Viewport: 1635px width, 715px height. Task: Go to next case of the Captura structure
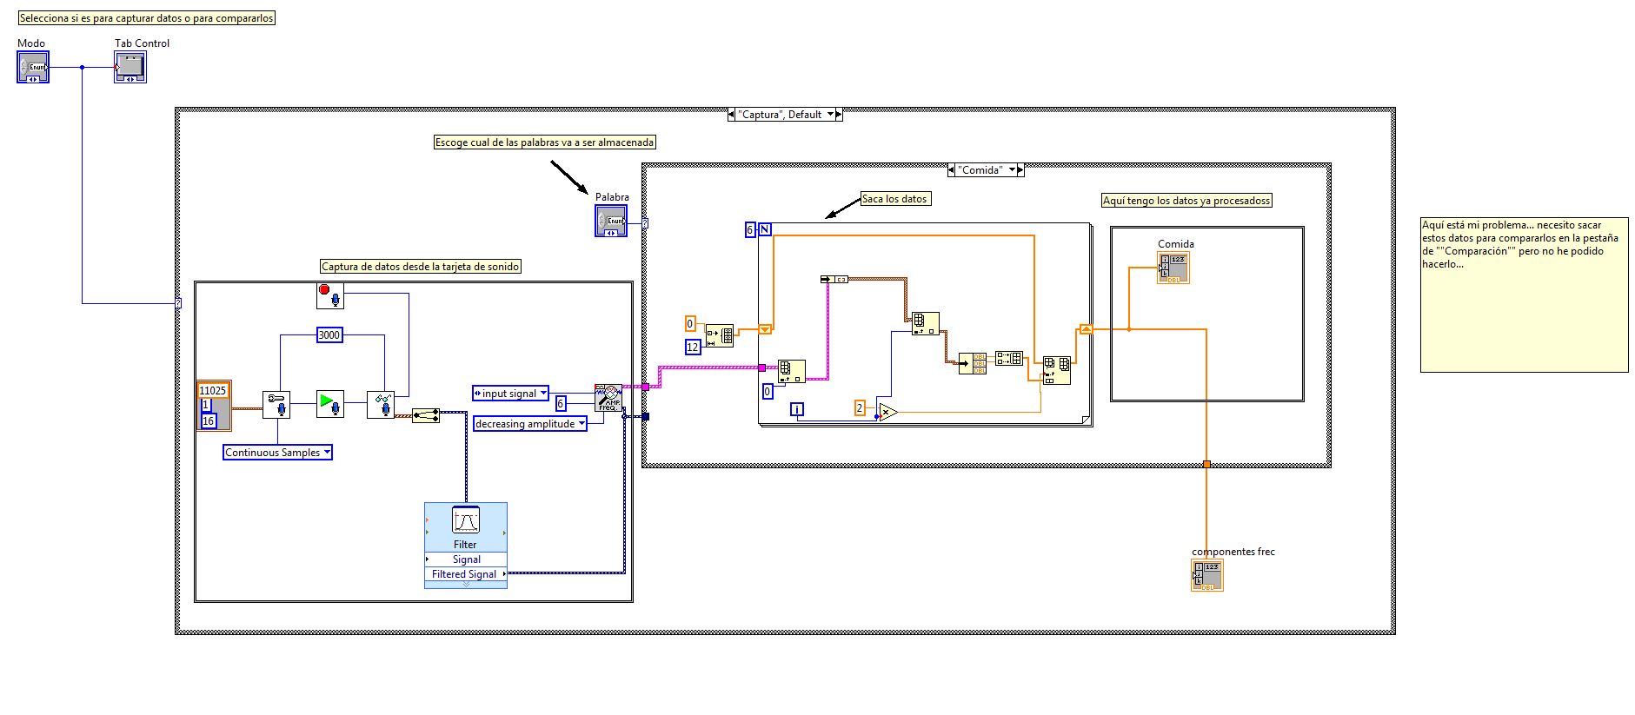(840, 115)
